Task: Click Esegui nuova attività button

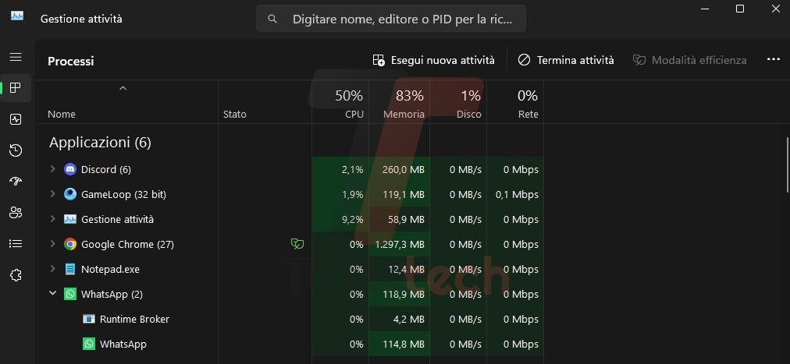Action: click(434, 60)
